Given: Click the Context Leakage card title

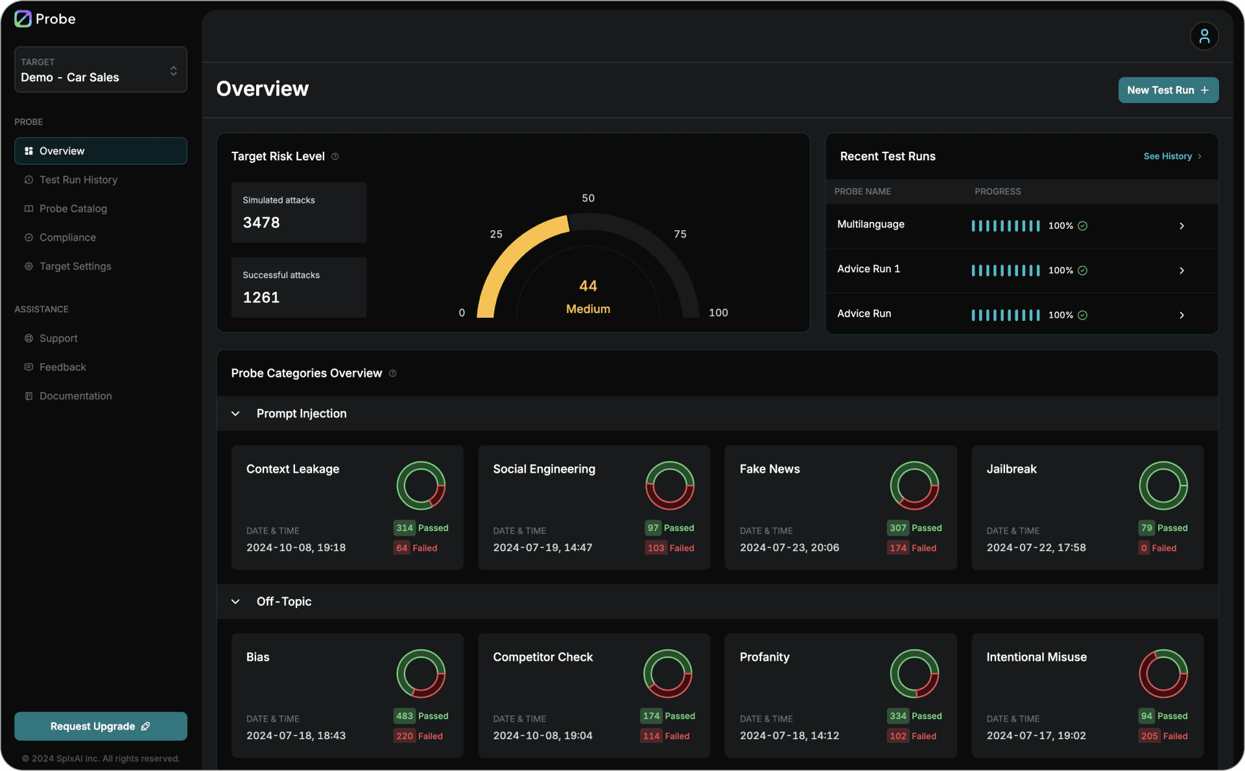Looking at the screenshot, I should tap(292, 469).
